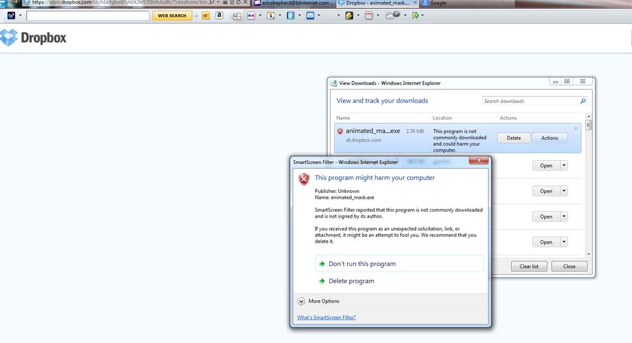Click the Name column header
This screenshot has width=632, height=343.
coord(343,118)
